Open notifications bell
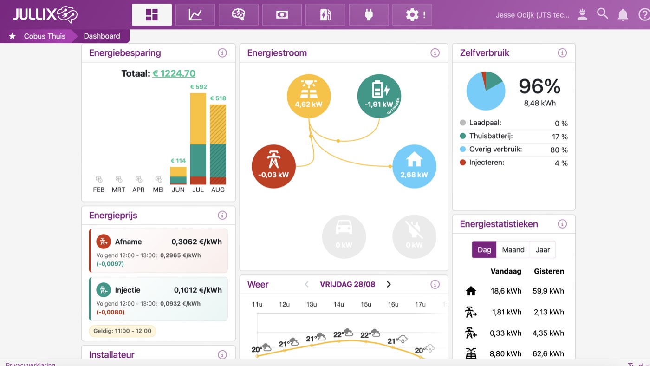The height and width of the screenshot is (366, 650). click(x=623, y=15)
